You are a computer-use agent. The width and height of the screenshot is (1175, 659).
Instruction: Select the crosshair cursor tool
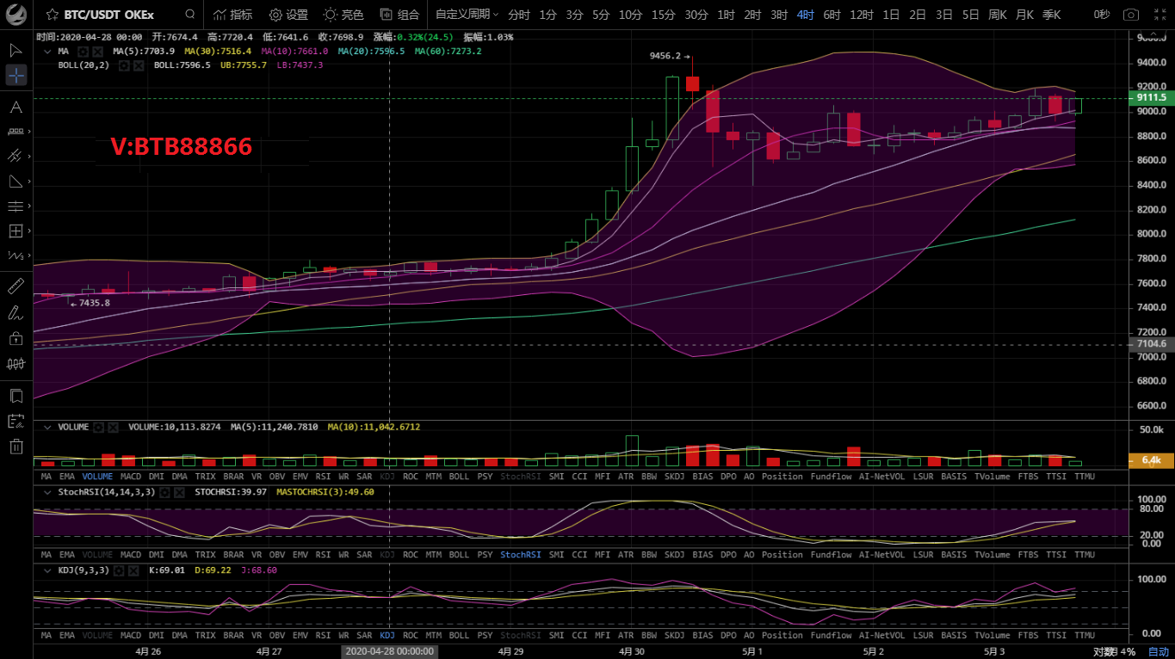16,76
